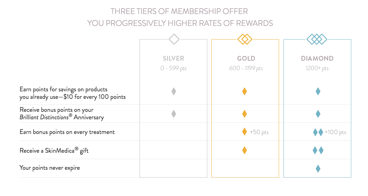Click the blue diamond in Earn points row
Image resolution: width=368 pixels, height=196 pixels.
(x=318, y=91)
